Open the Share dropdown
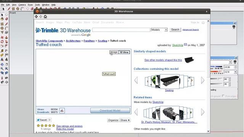Screen dimensions: 244x137 [125, 120]
